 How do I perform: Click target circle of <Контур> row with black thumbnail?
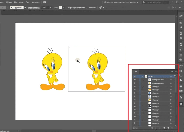point(171,106)
